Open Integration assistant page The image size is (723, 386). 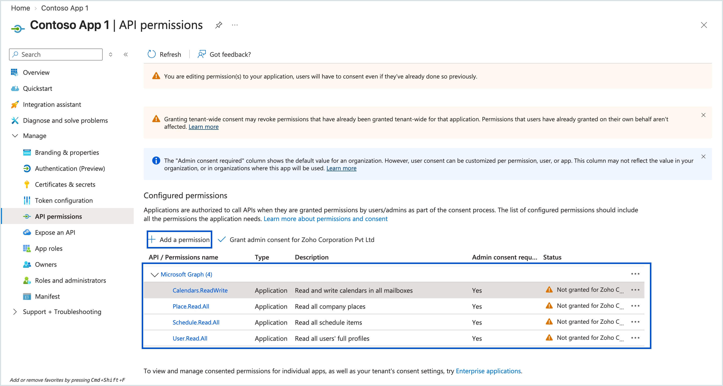52,104
